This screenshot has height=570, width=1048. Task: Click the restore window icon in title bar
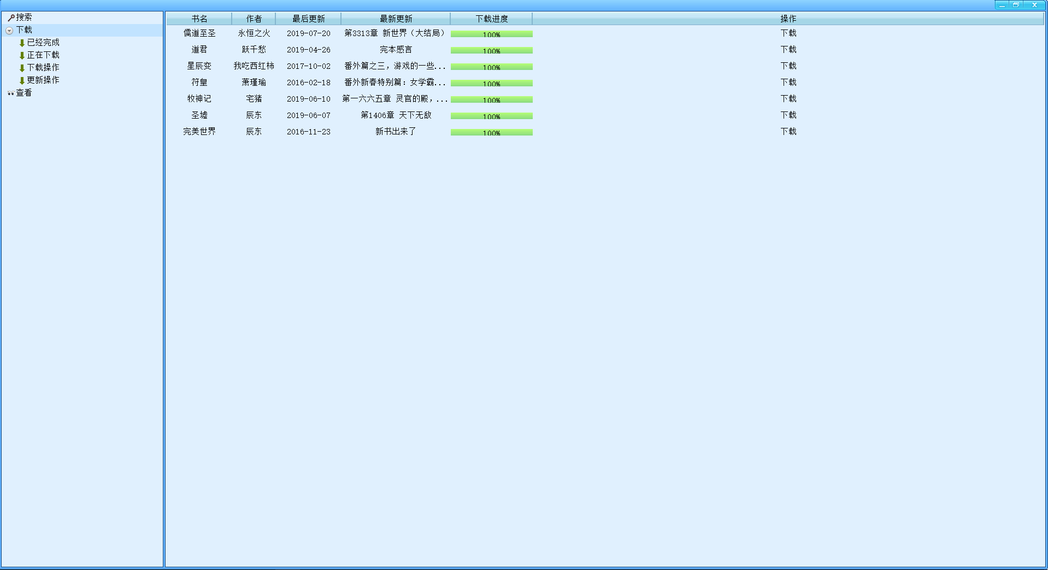[x=1016, y=5]
